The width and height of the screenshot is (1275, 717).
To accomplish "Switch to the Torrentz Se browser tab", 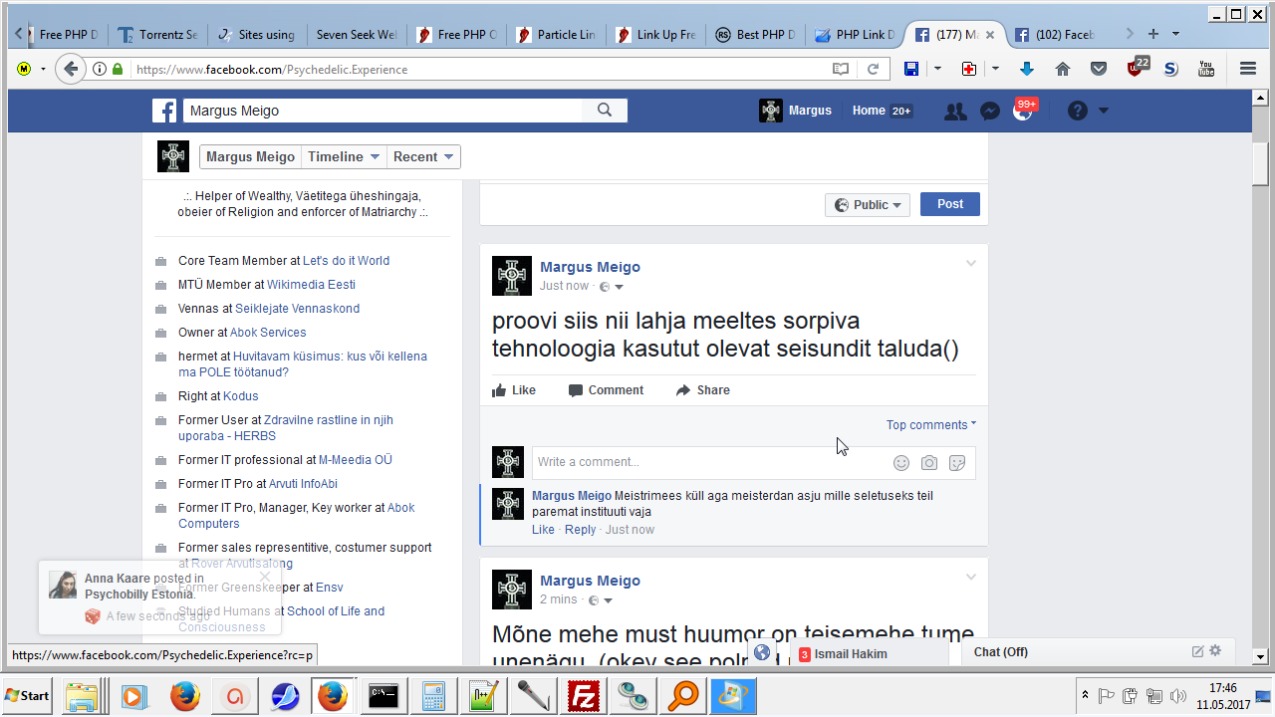I will 157,34.
